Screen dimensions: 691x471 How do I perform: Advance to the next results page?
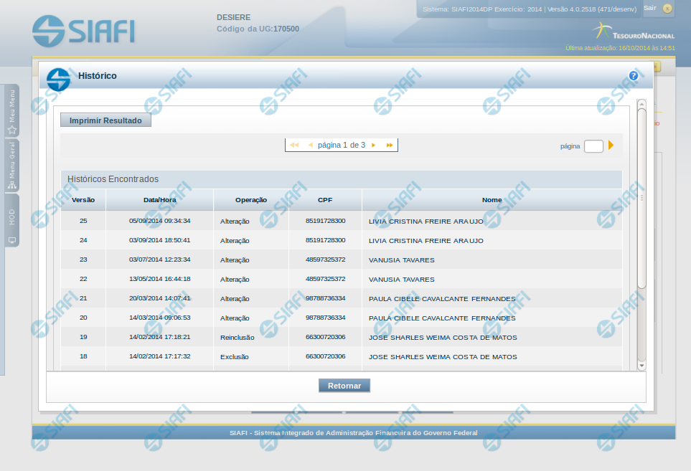[373, 145]
